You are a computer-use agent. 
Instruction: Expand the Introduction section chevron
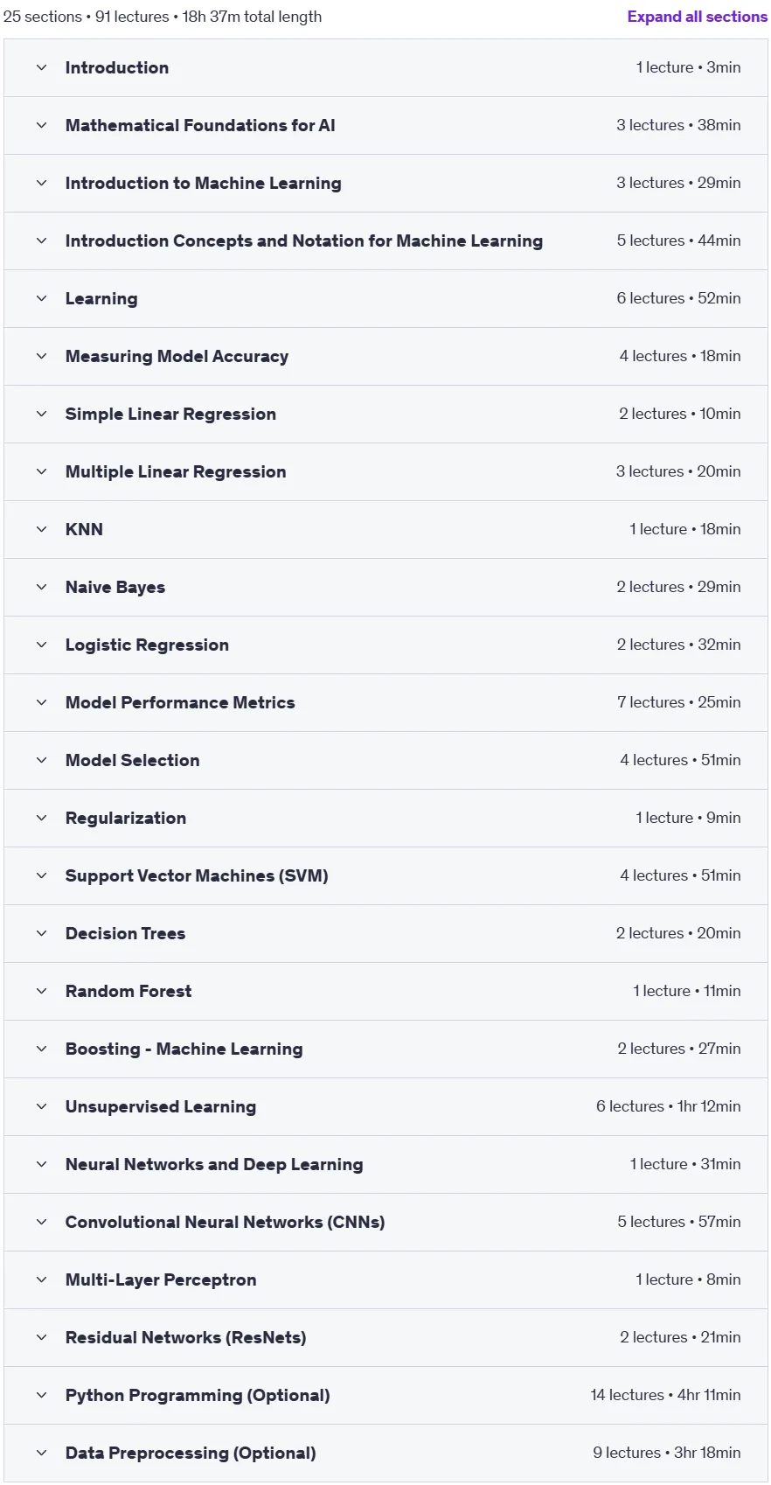coord(41,67)
